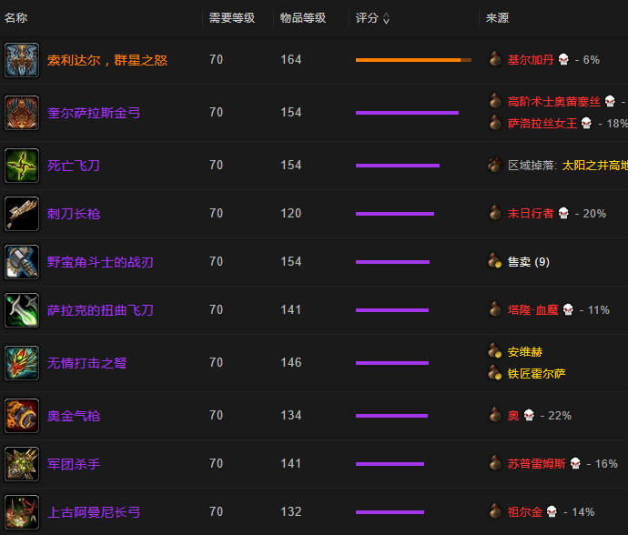
Task: Click item level 132 for 上古阿曼尼长弓
Action: [x=290, y=511]
